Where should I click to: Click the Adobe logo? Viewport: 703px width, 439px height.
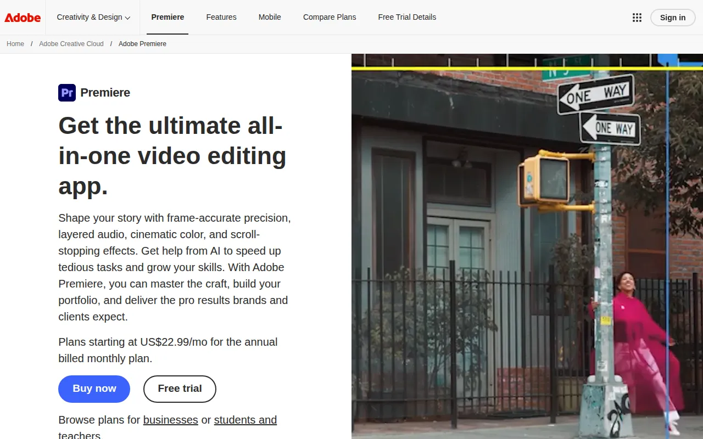click(23, 18)
